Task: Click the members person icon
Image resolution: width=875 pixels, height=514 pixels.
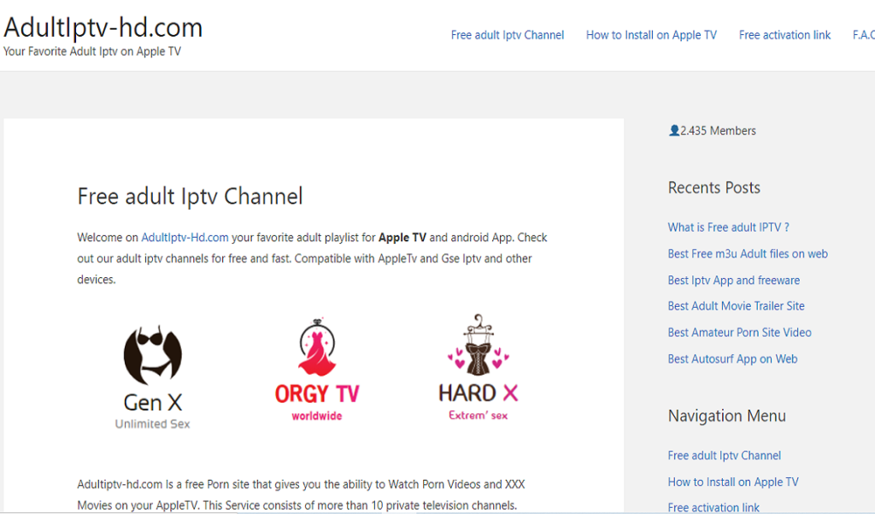Action: [x=674, y=130]
